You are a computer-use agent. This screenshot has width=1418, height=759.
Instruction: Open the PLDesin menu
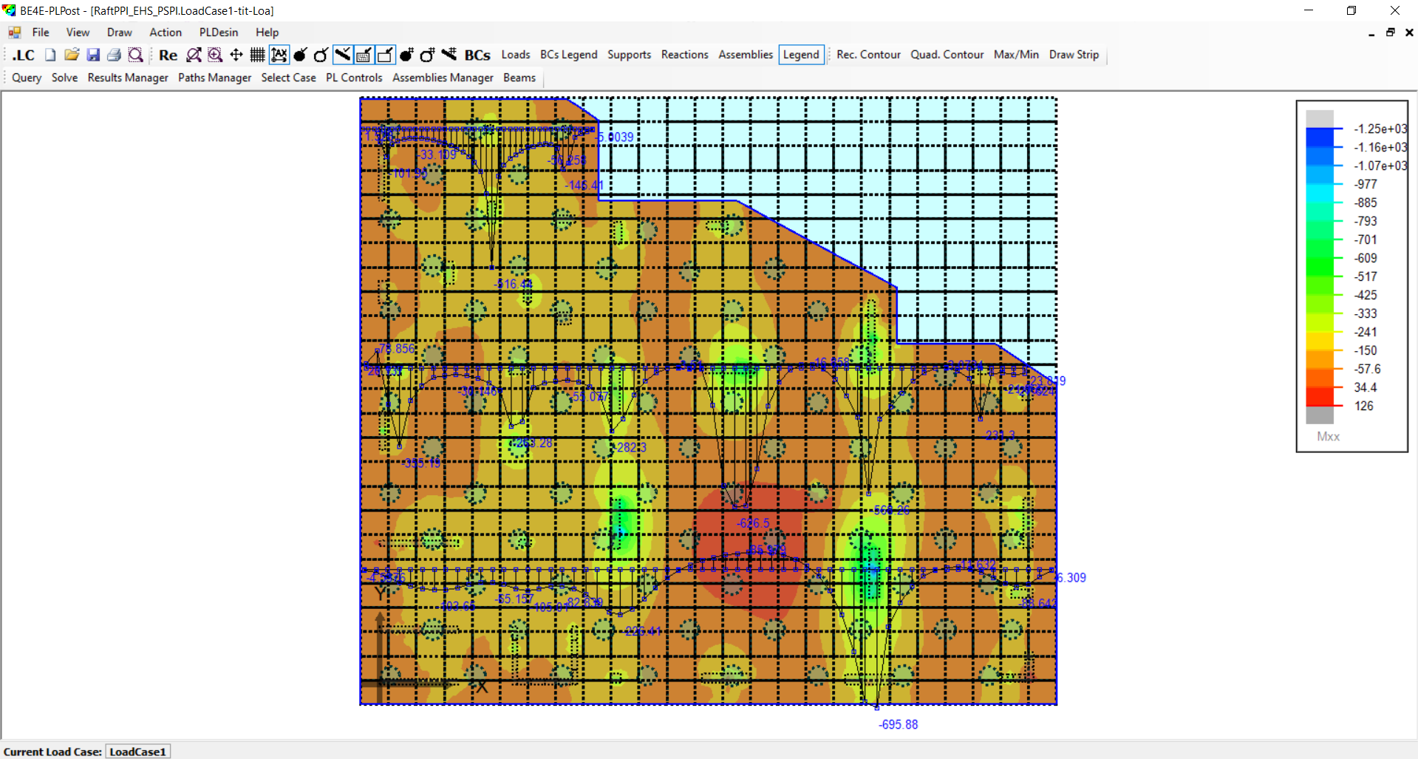click(219, 33)
